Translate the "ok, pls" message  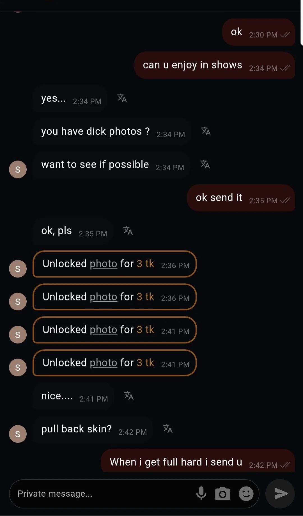click(x=128, y=231)
